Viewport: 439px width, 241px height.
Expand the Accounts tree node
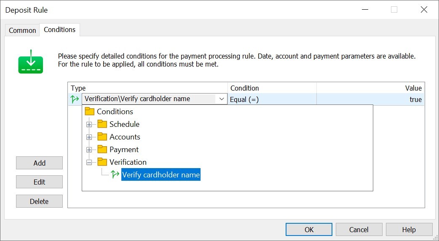tap(89, 137)
